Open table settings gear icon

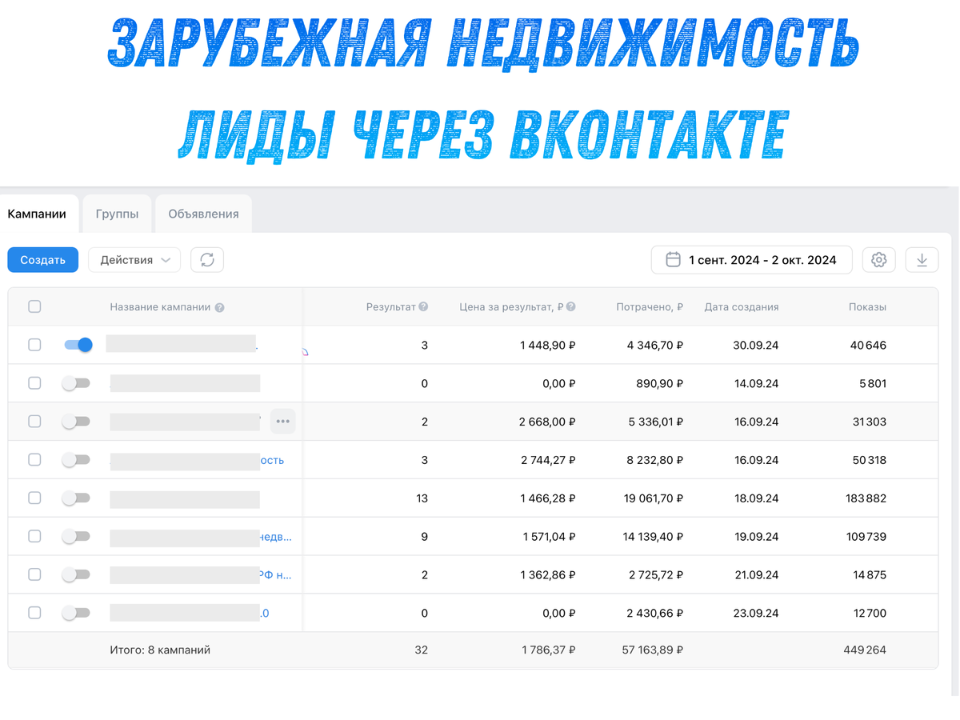pyautogui.click(x=878, y=260)
